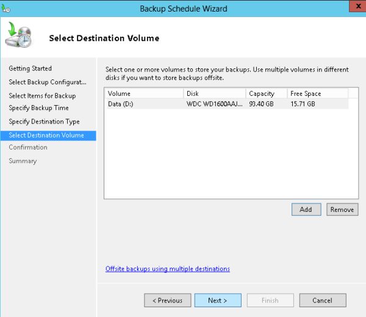Sort by Free Space column header
The height and width of the screenshot is (317, 366).
(318, 93)
